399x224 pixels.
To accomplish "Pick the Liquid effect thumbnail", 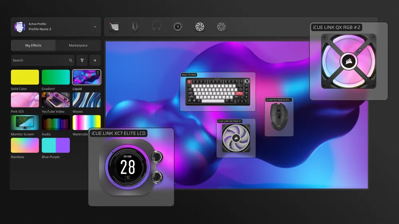I will [87, 77].
